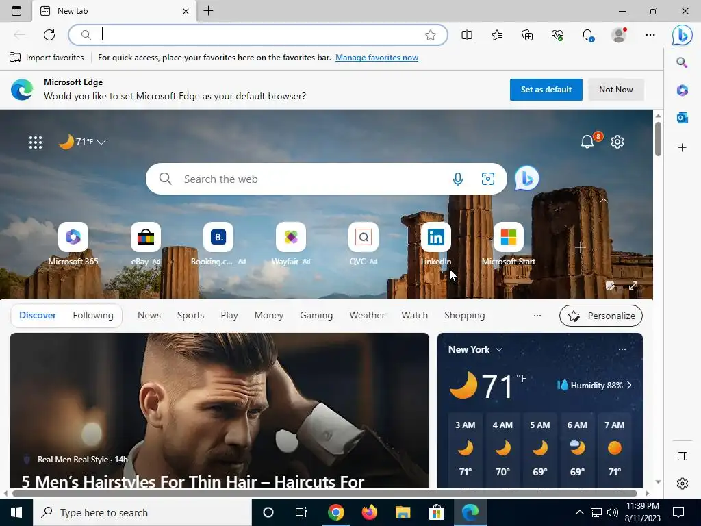
Task: Open the QVC quick link tile
Action: click(364, 245)
